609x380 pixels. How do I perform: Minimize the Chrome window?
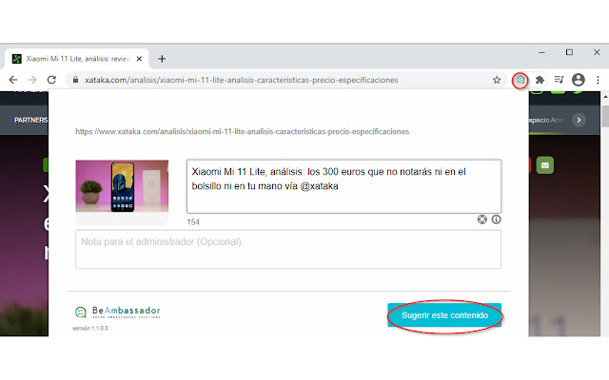click(x=541, y=52)
